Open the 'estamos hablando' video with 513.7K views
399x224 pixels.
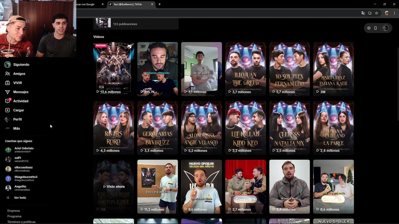pos(157,69)
